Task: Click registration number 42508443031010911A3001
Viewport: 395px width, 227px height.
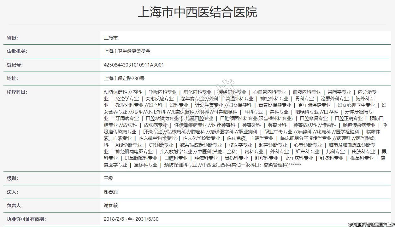Action: (134, 65)
